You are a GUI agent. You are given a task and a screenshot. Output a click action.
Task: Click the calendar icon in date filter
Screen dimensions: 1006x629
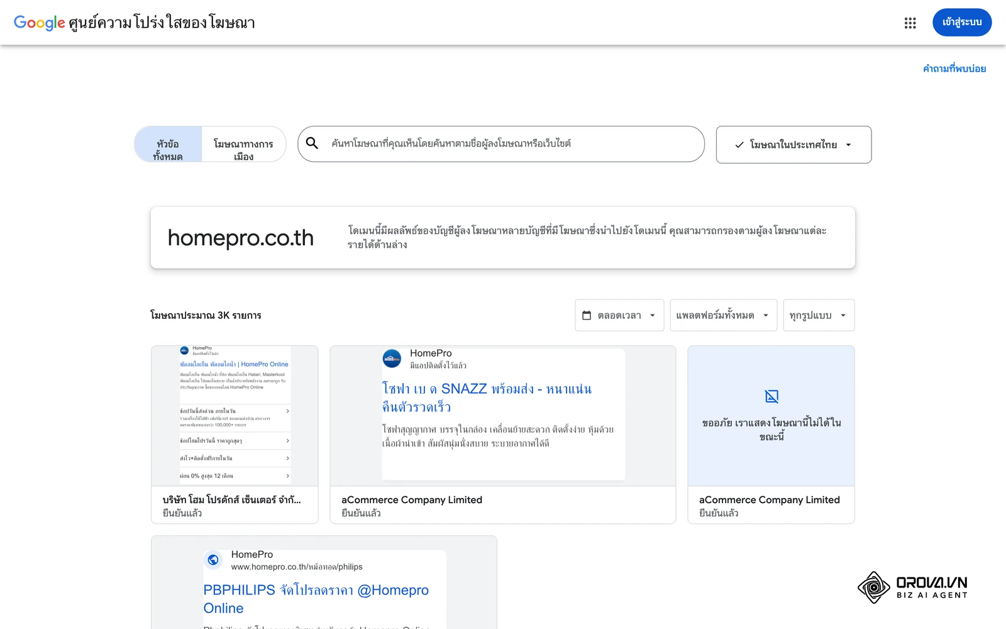[x=587, y=315]
